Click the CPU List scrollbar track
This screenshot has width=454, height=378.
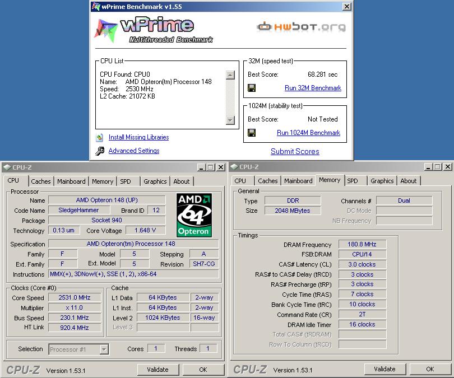pos(230,97)
